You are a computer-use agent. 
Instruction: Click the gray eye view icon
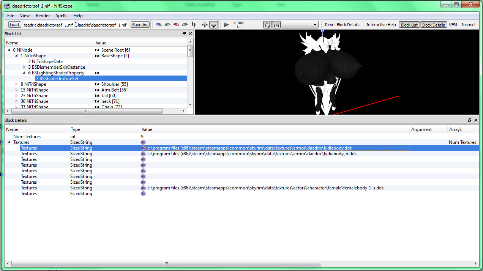(x=185, y=25)
